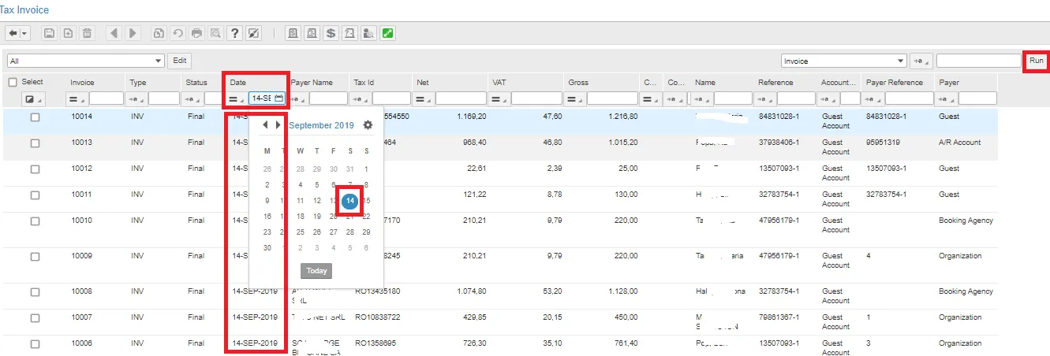Open help with the question mark icon

(x=234, y=33)
